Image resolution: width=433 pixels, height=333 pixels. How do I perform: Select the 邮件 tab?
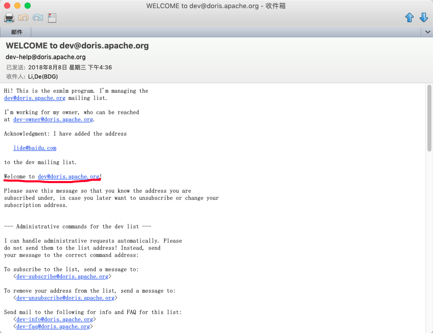tap(17, 32)
